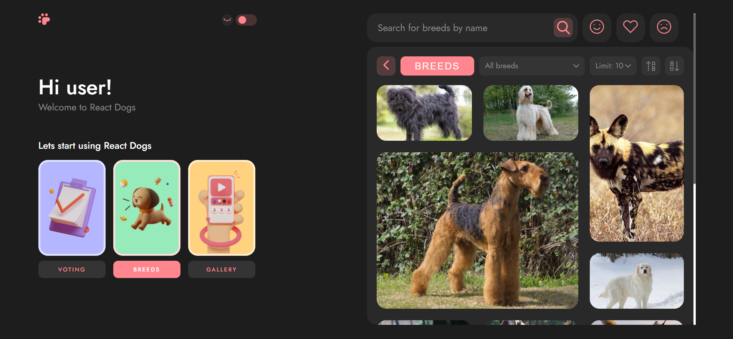Open the Gallery section button
Image resolution: width=733 pixels, height=339 pixels.
(222, 269)
